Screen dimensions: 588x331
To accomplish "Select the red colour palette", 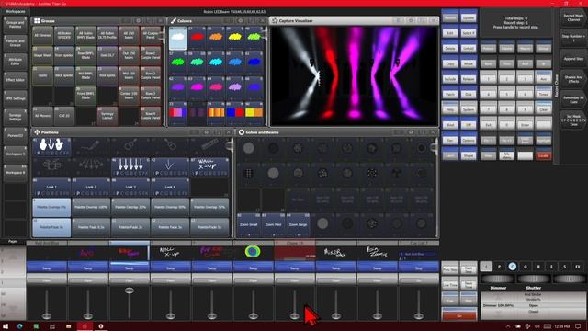I will (197, 38).
